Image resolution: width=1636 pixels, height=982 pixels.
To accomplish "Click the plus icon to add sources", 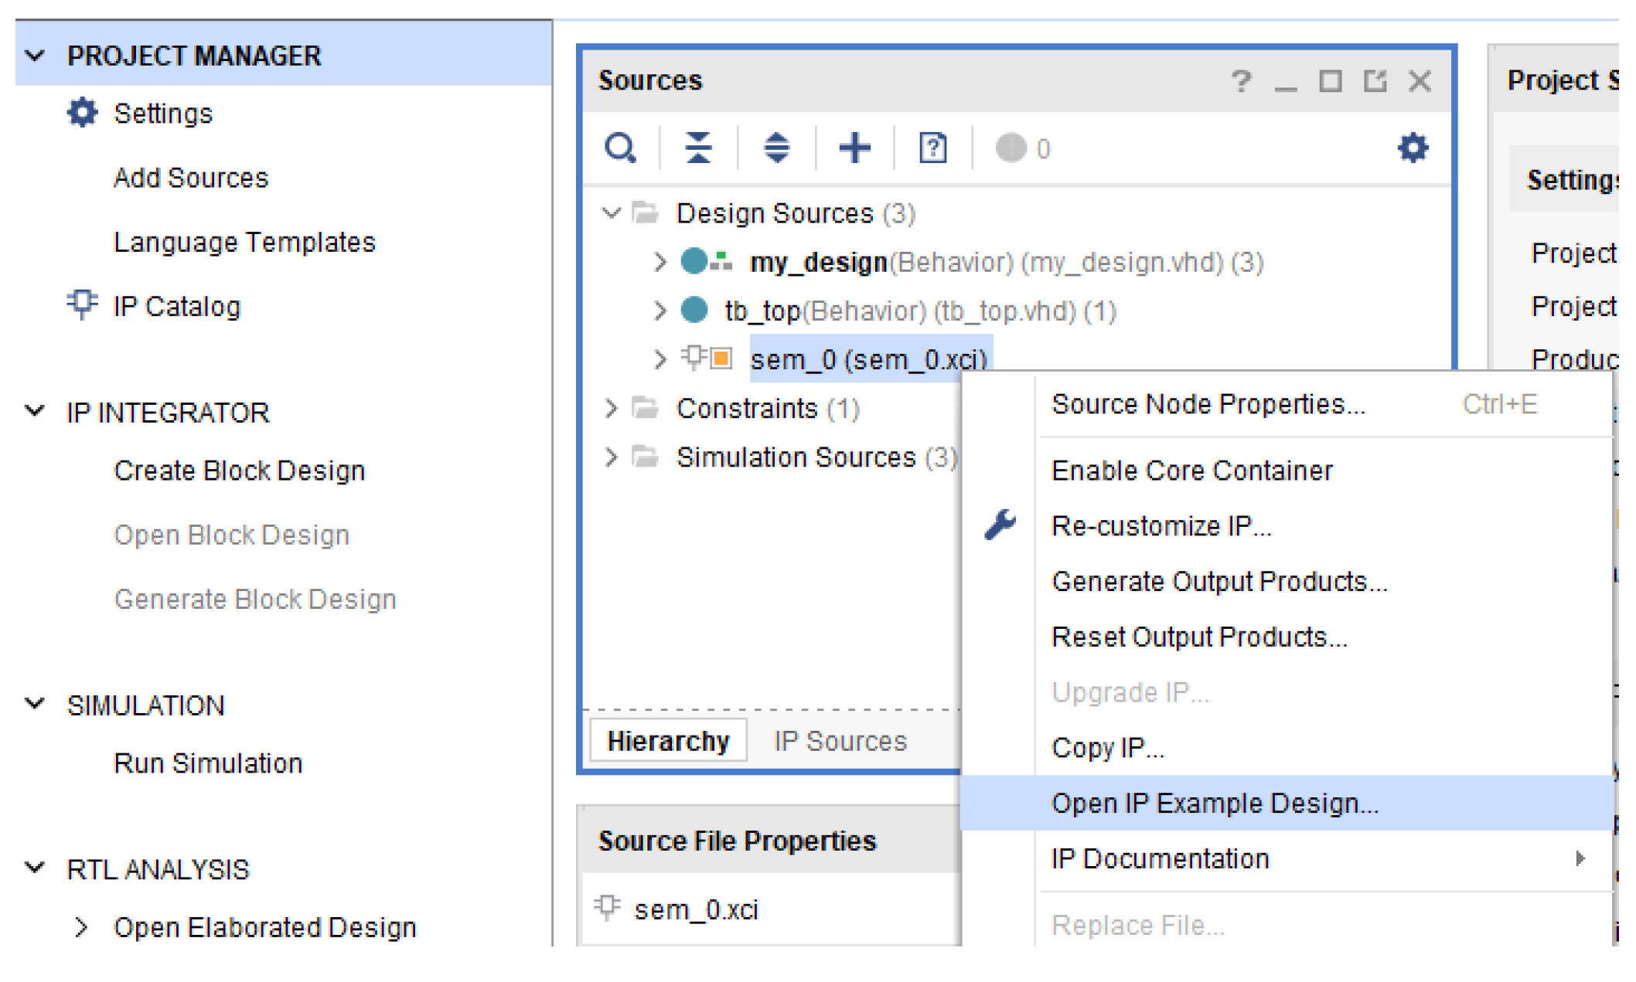I will [x=854, y=148].
